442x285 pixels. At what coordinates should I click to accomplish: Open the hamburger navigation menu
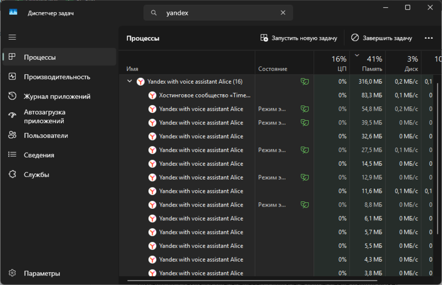pyautogui.click(x=12, y=38)
